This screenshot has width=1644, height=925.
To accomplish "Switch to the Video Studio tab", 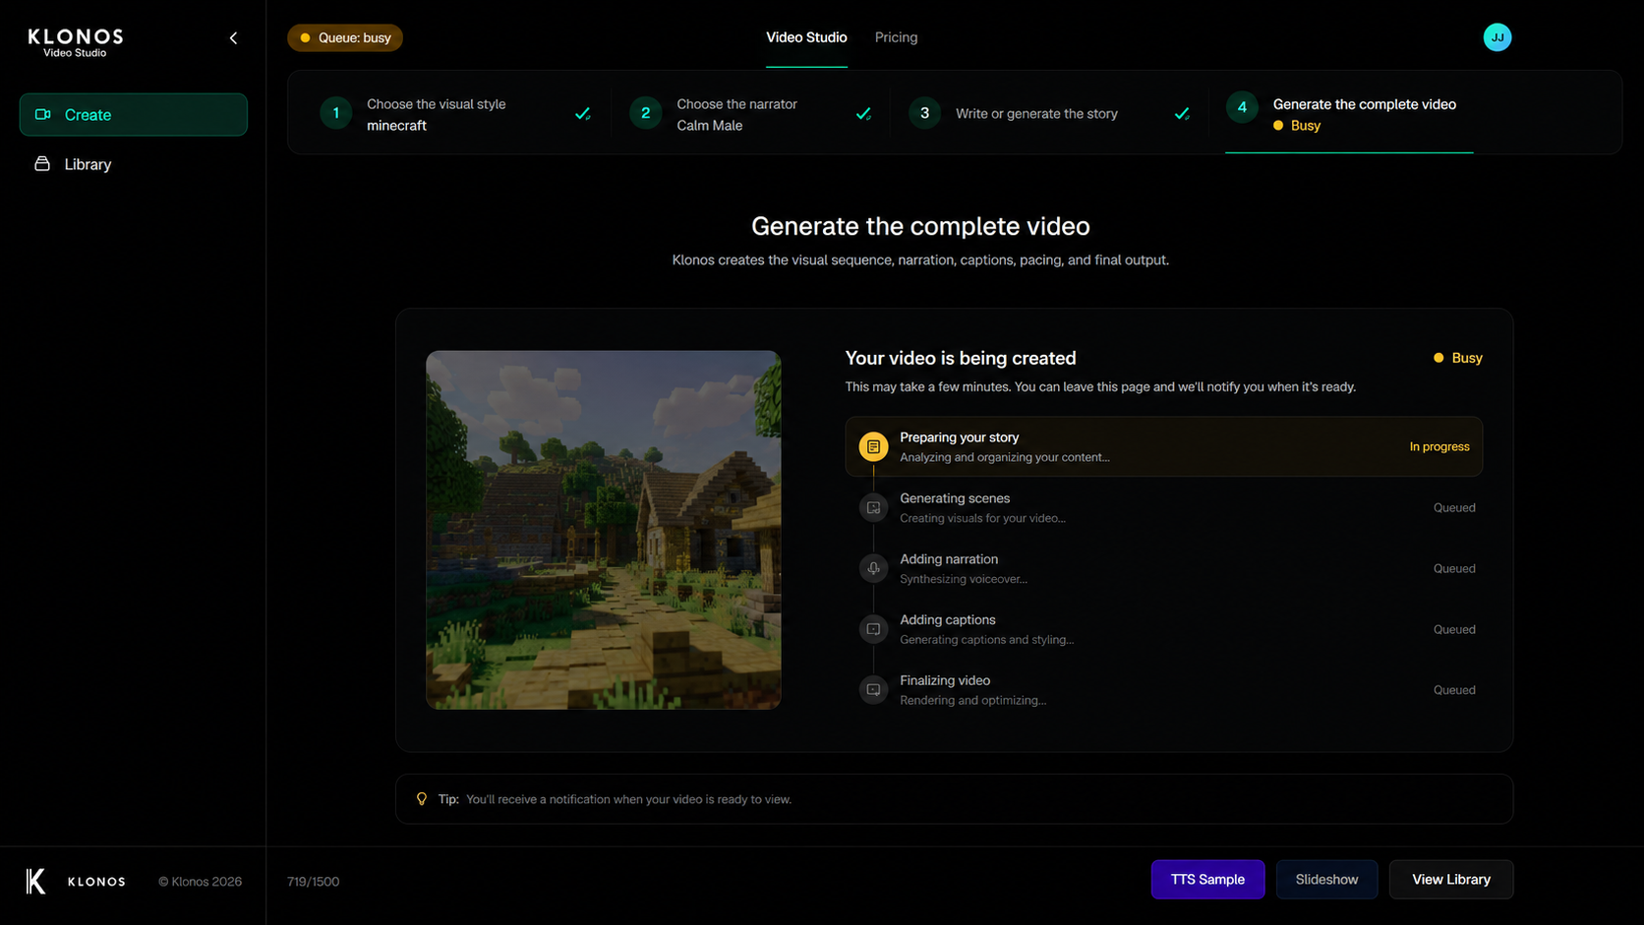I will coord(806,37).
